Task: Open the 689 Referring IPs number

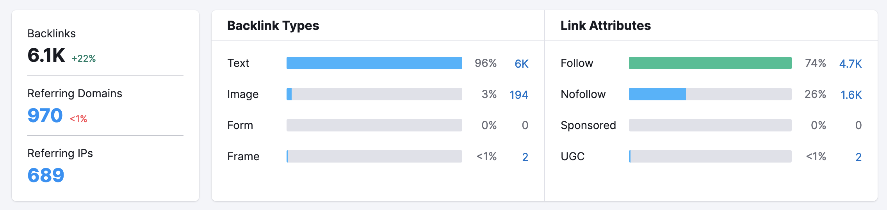Action: click(x=46, y=175)
